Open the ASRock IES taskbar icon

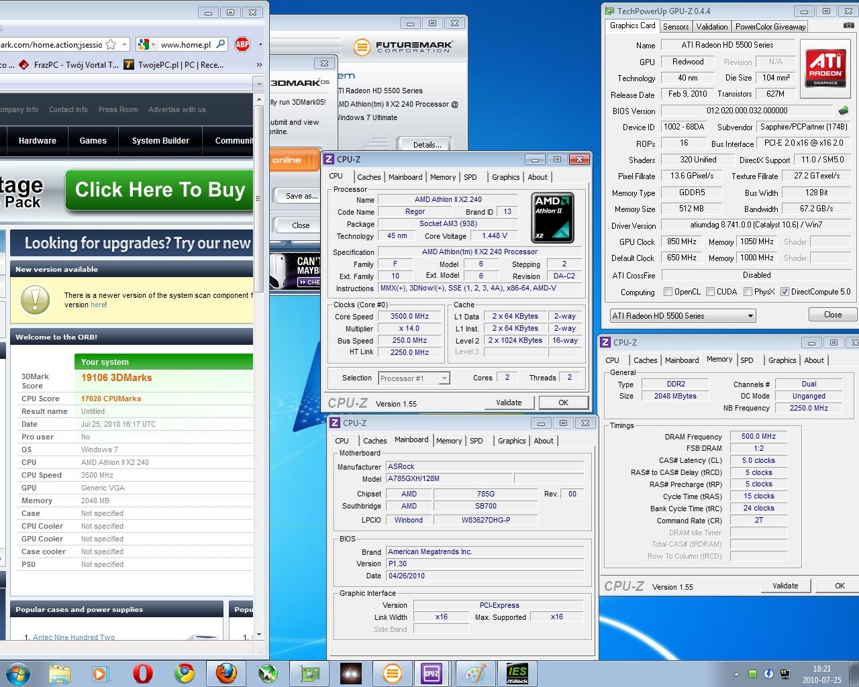517,674
